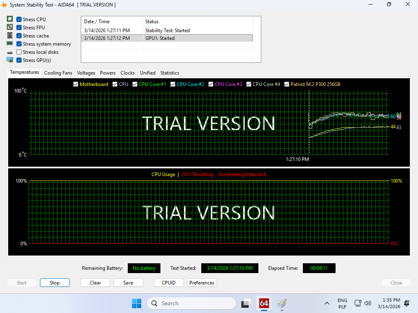This screenshot has width=418, height=313.
Task: Switch to the Statistics tab
Action: click(x=170, y=73)
